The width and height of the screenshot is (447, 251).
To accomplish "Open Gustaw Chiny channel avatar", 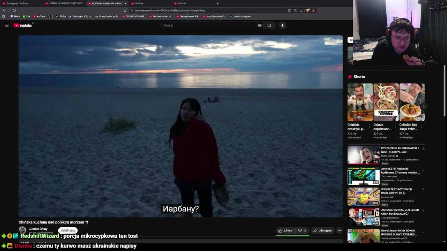I will 22,230.
